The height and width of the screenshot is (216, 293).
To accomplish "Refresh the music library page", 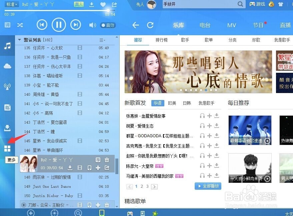I will tap(150, 25).
